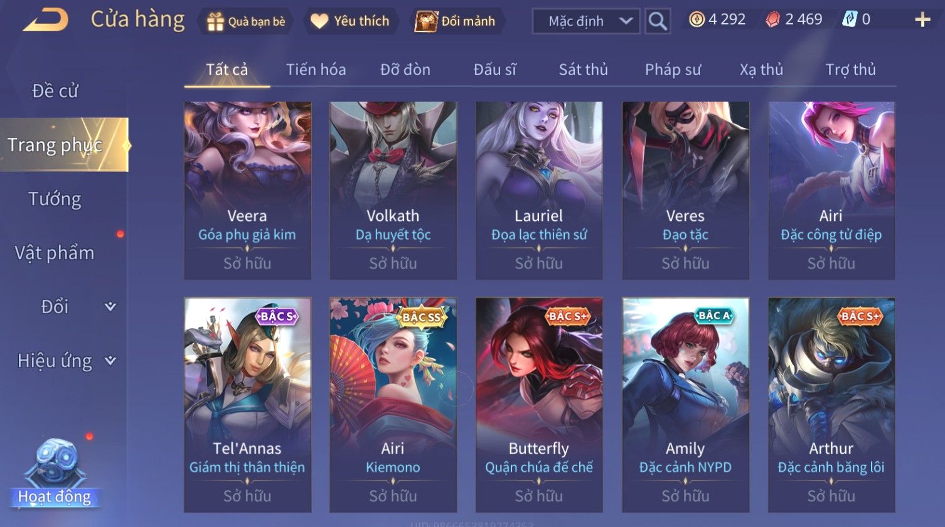Viewport: 945px width, 527px height.
Task: Select the Tiến hóa tab
Action: (x=316, y=70)
